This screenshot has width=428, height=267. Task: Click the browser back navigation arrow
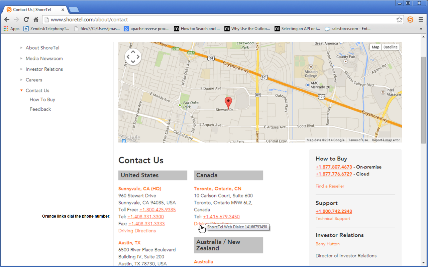pos(7,20)
